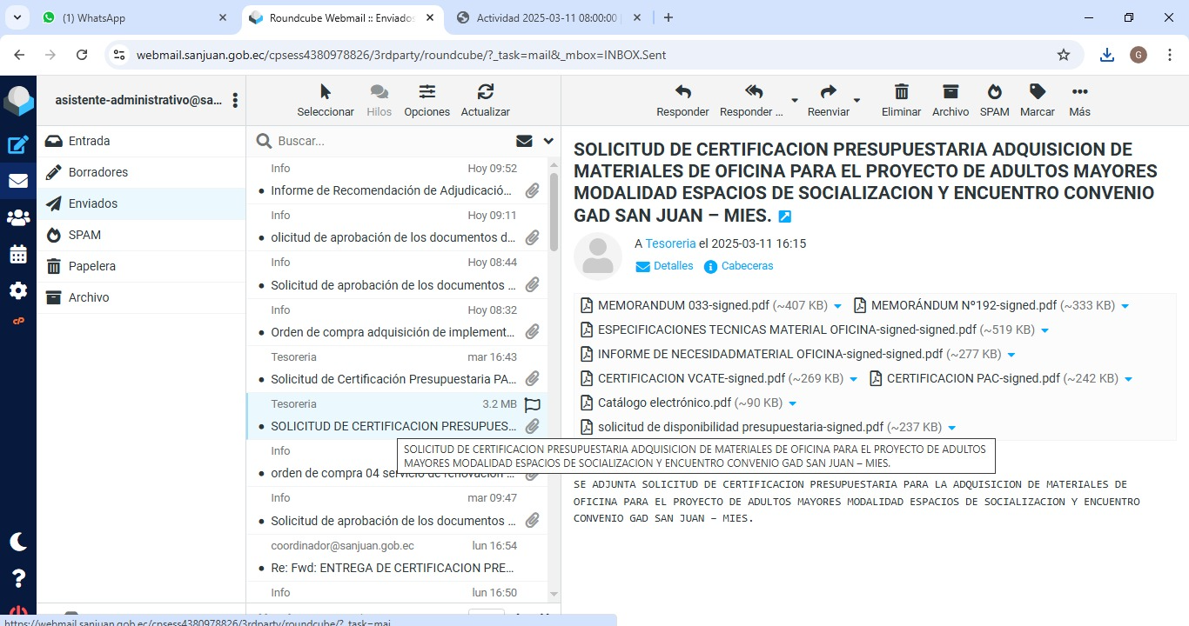The width and height of the screenshot is (1189, 626).
Task: Expand the Reenviar dropdown arrow
Action: [856, 100]
